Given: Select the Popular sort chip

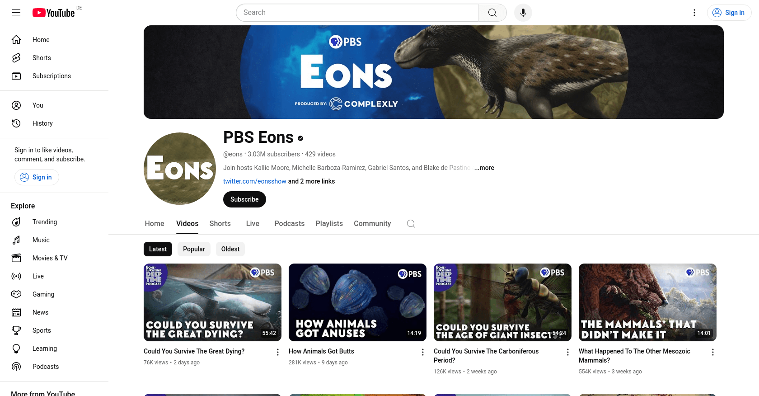Looking at the screenshot, I should click(x=194, y=249).
